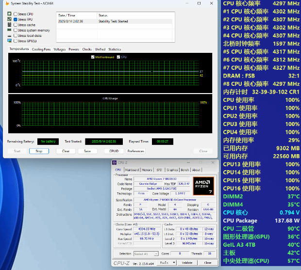
Task: Enable Stress GPU(s) checkbox
Action: tap(16, 41)
